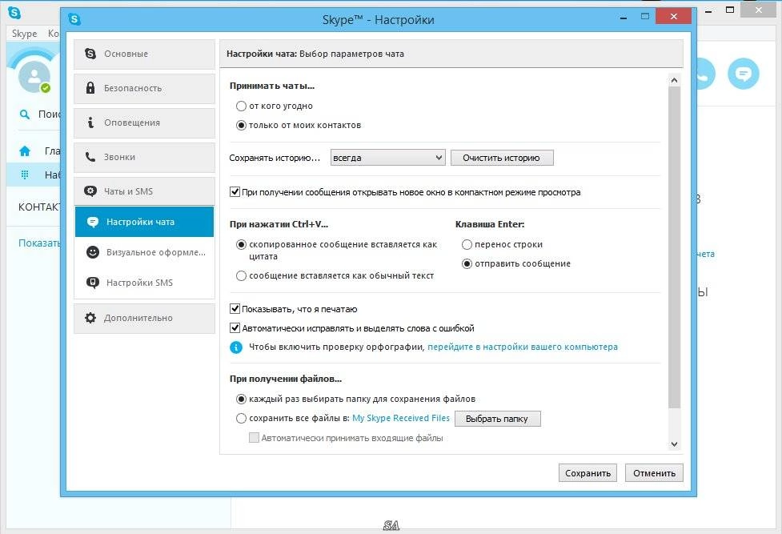Viewport: 782px width, 534px height.
Task: Click the round chat bubble button in main Skype window
Action: tap(743, 74)
